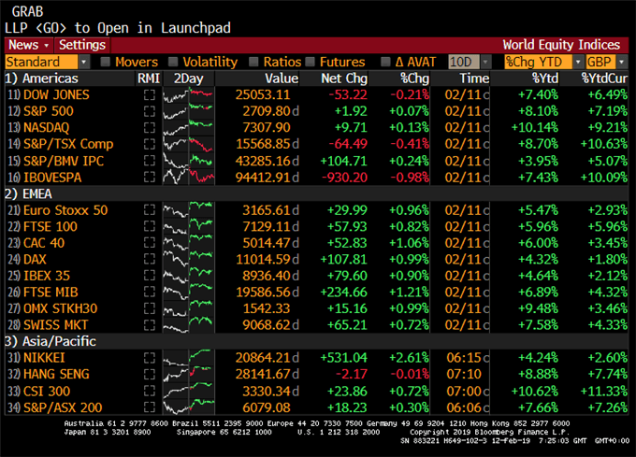Image resolution: width=636 pixels, height=457 pixels.
Task: Open the Standard view dropdown arrow
Action: click(84, 62)
